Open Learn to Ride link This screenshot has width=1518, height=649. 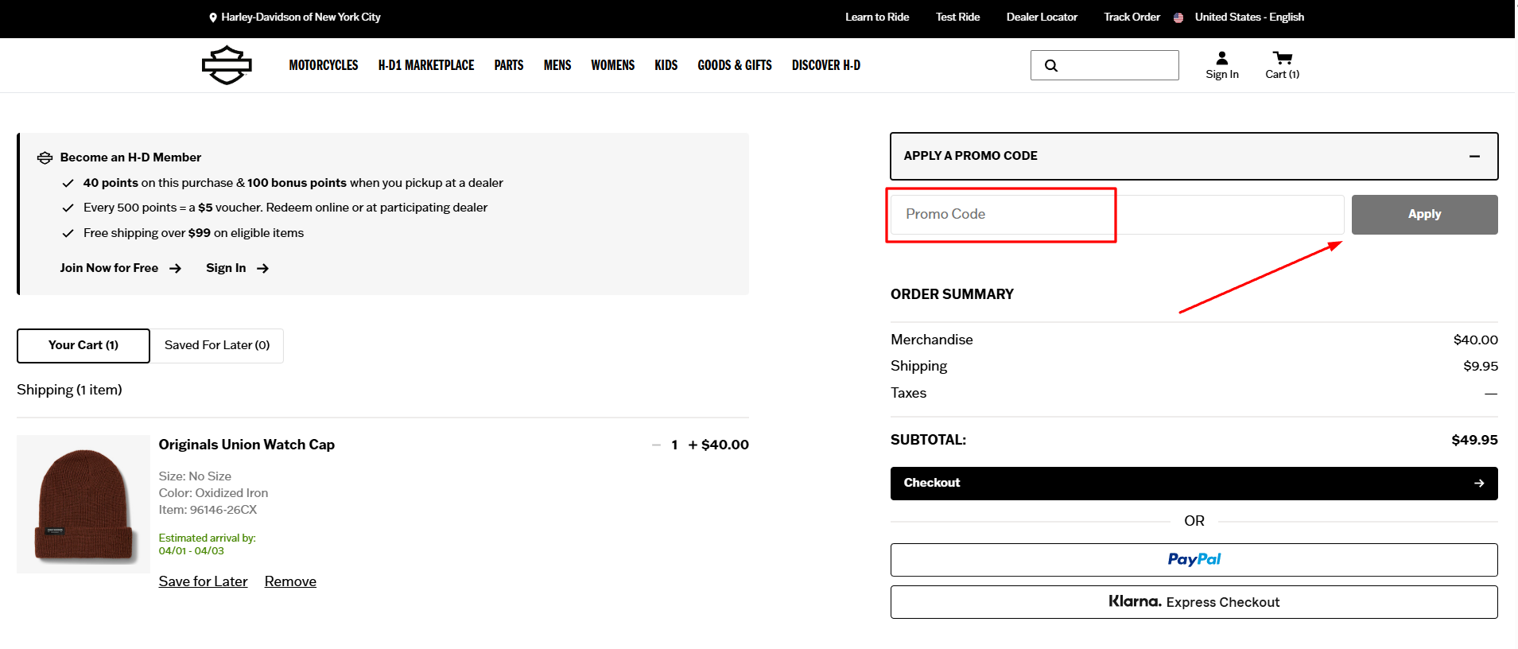pos(877,17)
